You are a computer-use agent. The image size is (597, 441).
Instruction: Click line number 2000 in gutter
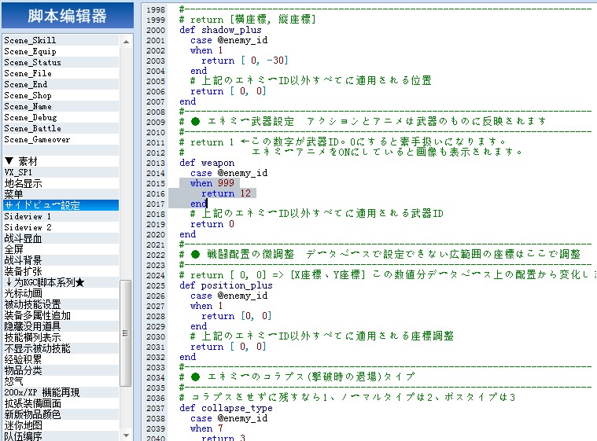tap(156, 31)
